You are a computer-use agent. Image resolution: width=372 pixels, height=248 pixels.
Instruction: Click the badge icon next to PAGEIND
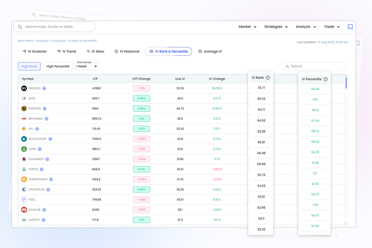[44, 88]
